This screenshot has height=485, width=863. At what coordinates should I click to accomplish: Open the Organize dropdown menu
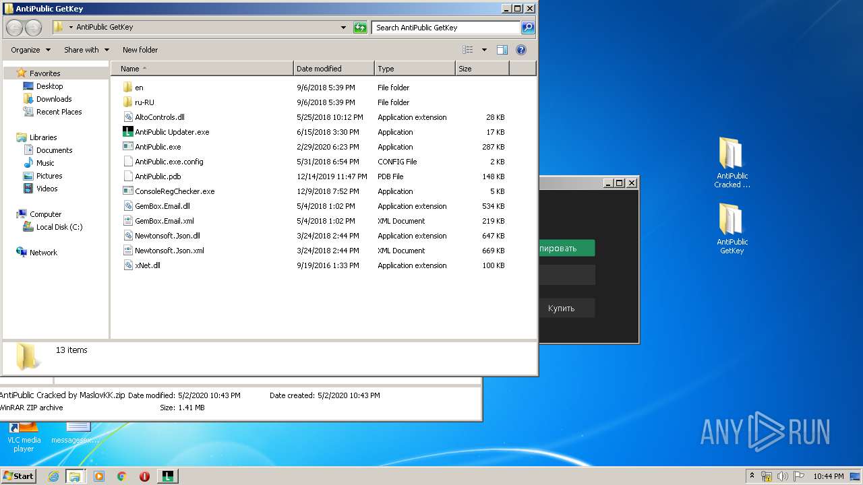pyautogui.click(x=30, y=50)
